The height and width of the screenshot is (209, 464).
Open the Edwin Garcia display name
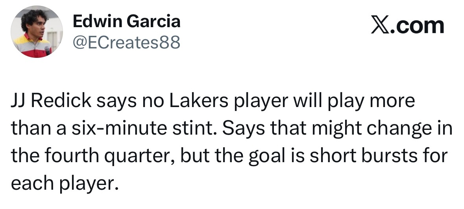127,21
